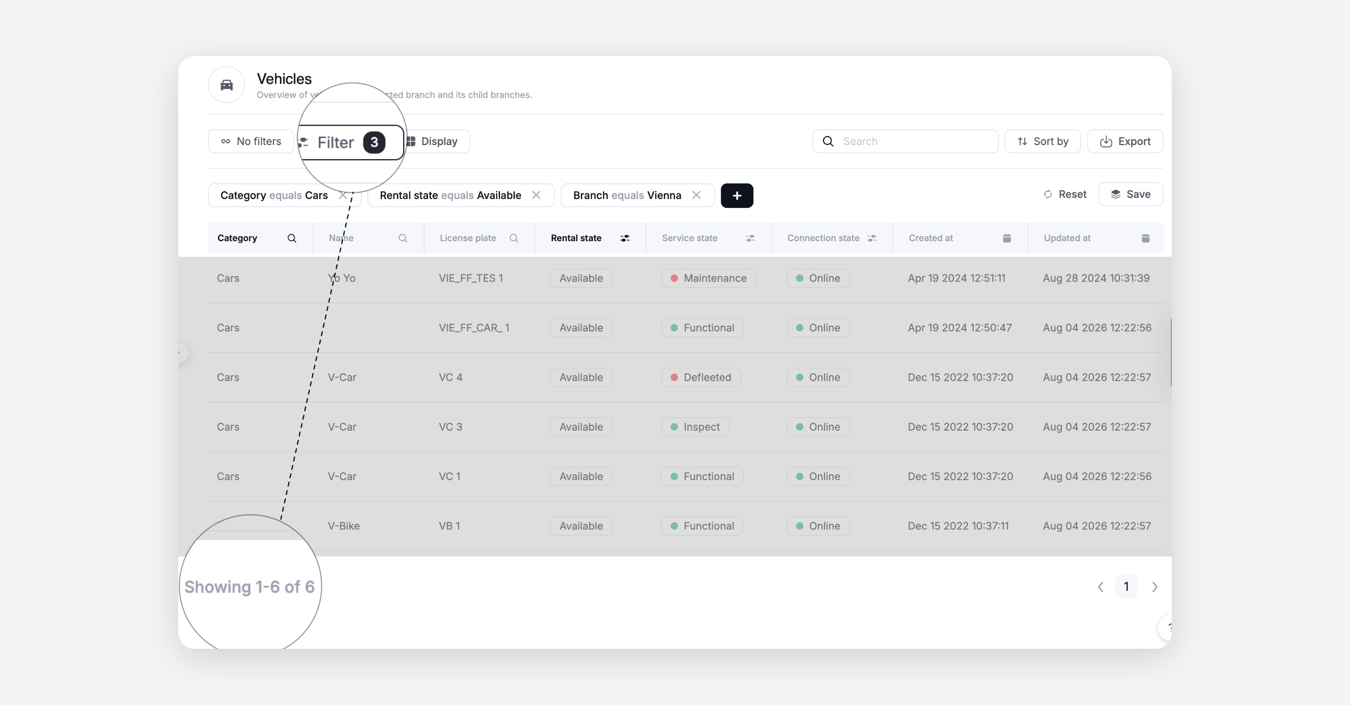Click Apr 19 2024 12:50:47 created date
Screen dimensions: 1350x705
click(960, 328)
